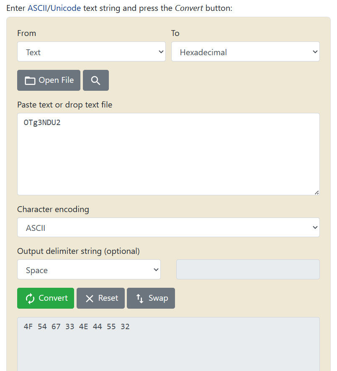Focus the text box containing OTg3NDU2
Viewport: 337px width, 371px height.
point(168,154)
